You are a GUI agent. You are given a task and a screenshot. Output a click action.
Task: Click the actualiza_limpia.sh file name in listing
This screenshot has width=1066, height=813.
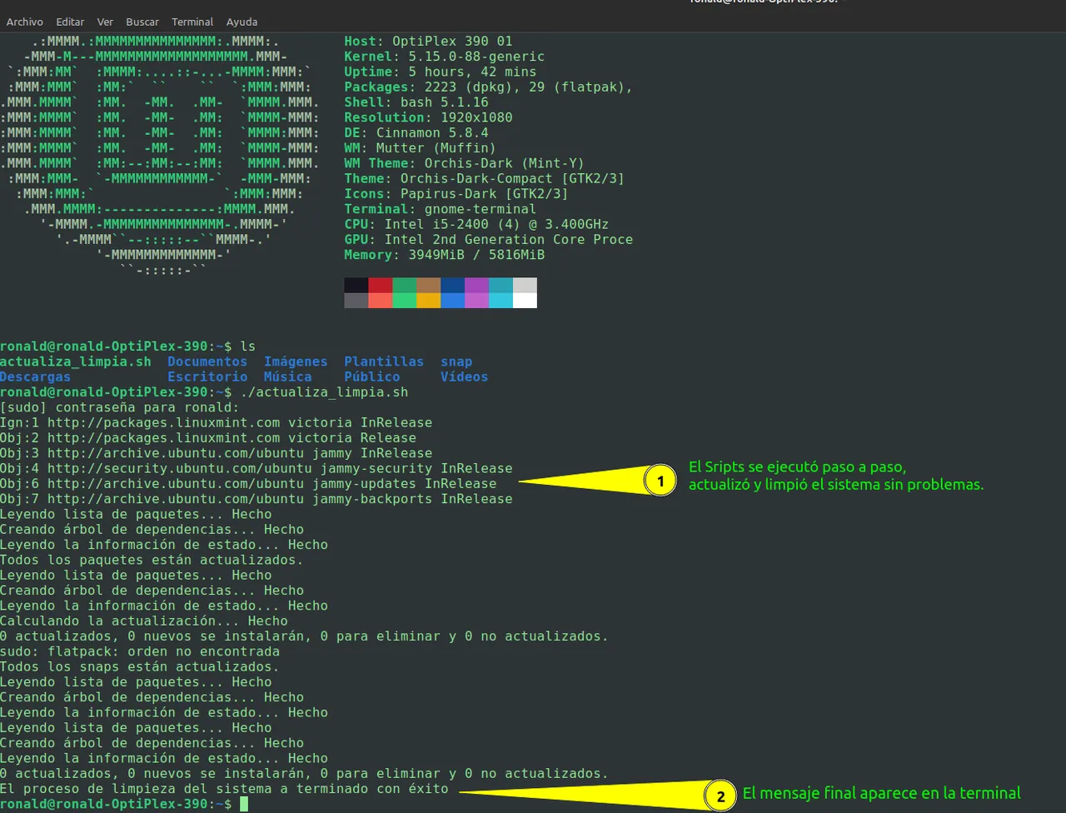(x=76, y=362)
